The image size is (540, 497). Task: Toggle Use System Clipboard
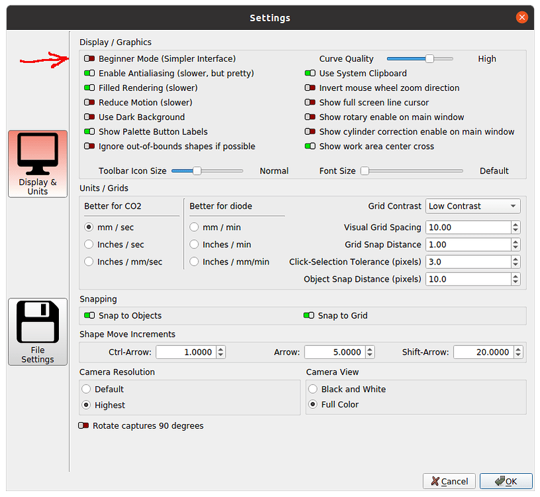click(x=310, y=73)
